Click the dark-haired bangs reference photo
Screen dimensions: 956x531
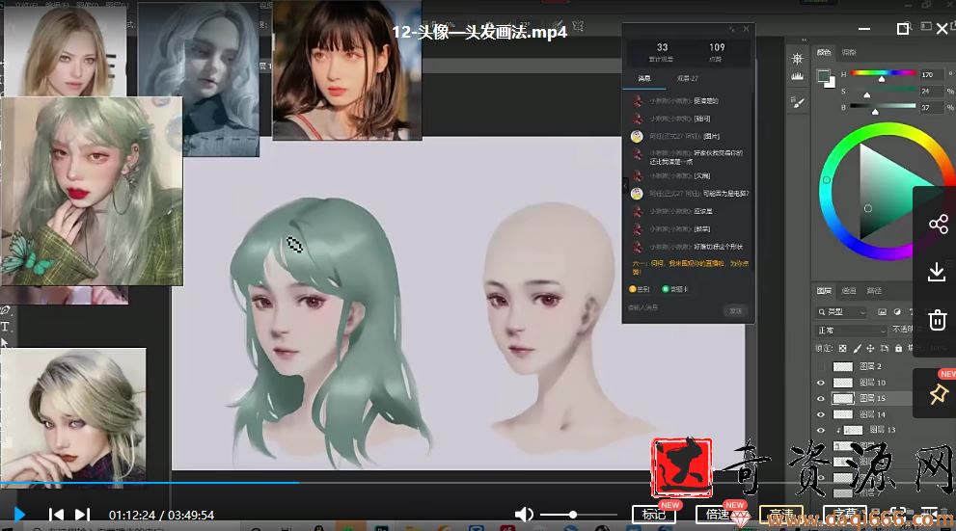tap(347, 69)
